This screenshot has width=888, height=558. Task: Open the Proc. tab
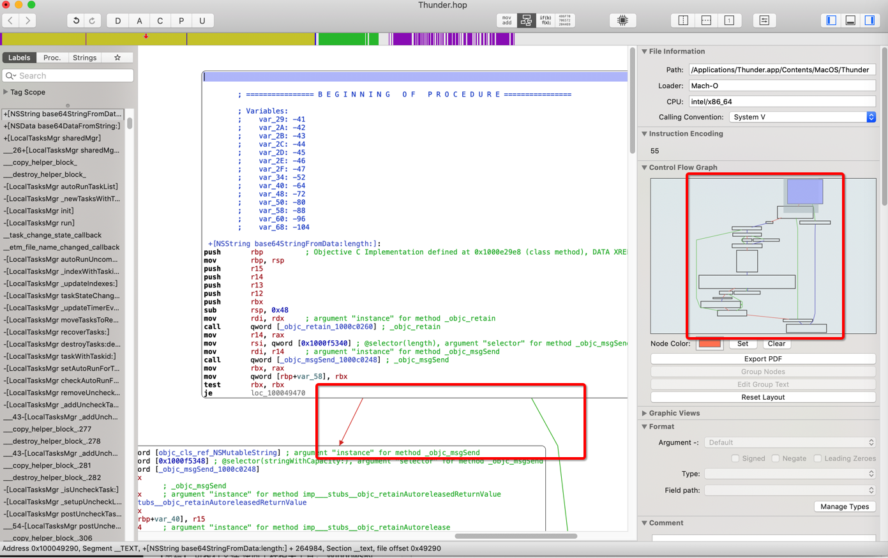52,57
